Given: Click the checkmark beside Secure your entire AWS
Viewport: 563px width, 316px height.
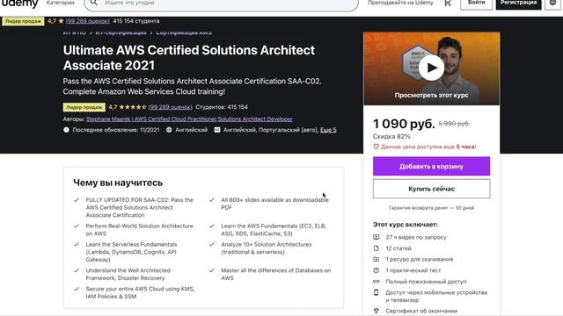Looking at the screenshot, I should pyautogui.click(x=77, y=289).
